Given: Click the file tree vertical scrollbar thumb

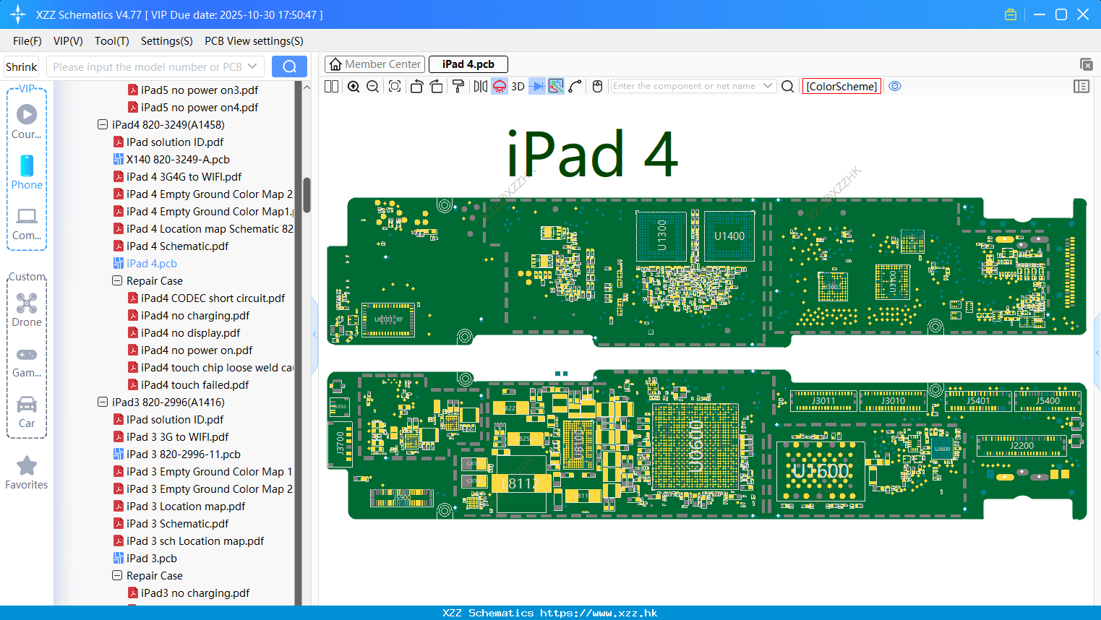Looking at the screenshot, I should pos(307,195).
